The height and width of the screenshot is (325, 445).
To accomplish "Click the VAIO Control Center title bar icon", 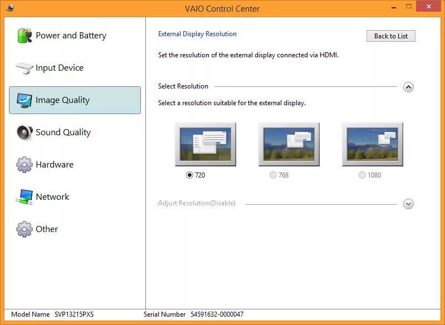I will [x=10, y=8].
